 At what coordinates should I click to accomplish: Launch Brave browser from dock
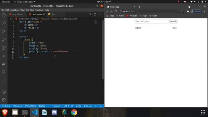pyautogui.click(x=5, y=112)
